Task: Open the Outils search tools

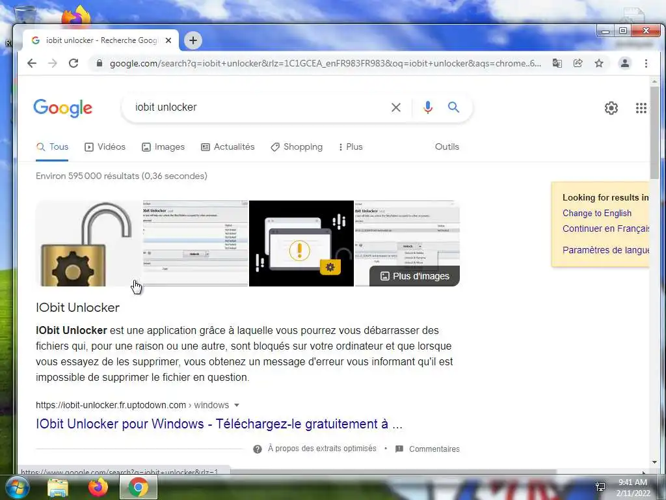Action: [x=447, y=146]
